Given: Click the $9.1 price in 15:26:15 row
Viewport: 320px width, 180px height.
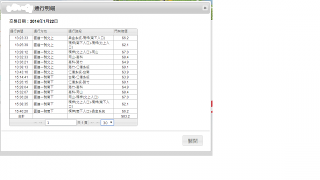Looking at the screenshot, I should coord(125,82).
